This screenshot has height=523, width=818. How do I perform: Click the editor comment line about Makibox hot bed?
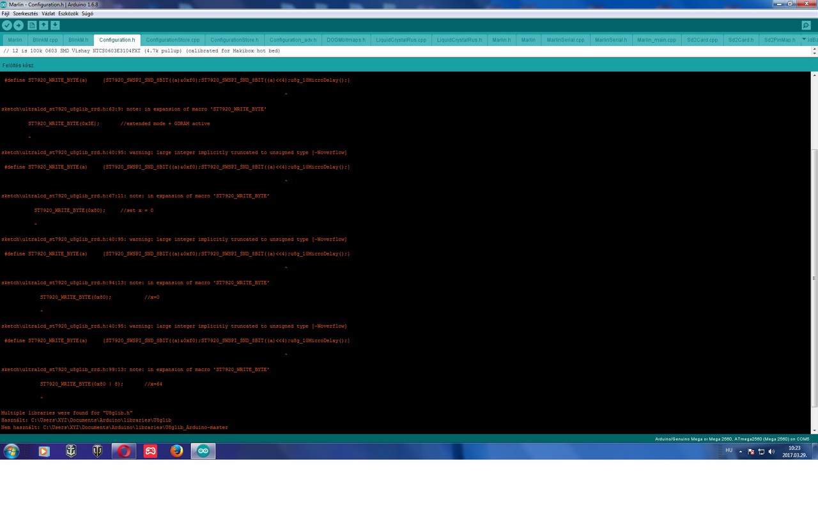click(x=142, y=50)
